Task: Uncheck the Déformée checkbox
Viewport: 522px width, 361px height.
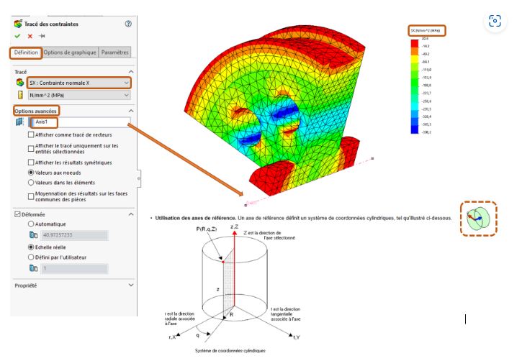Action: (x=17, y=214)
